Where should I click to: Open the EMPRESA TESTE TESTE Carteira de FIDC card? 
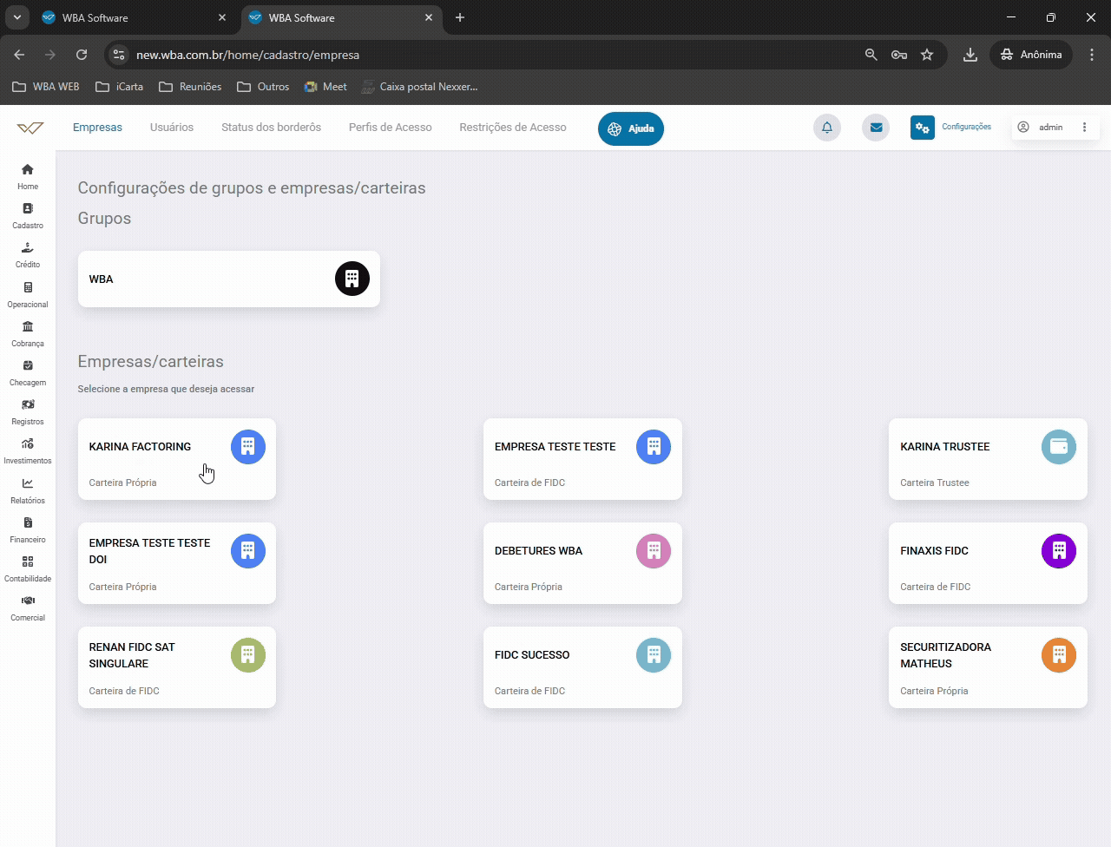582,459
